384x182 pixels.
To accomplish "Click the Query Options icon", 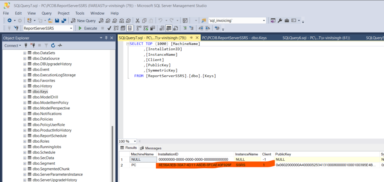I will (123, 28).
